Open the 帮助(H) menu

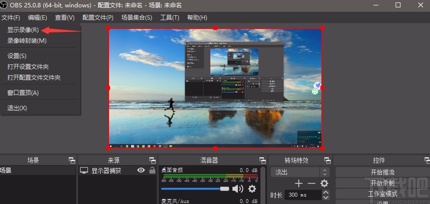(197, 18)
